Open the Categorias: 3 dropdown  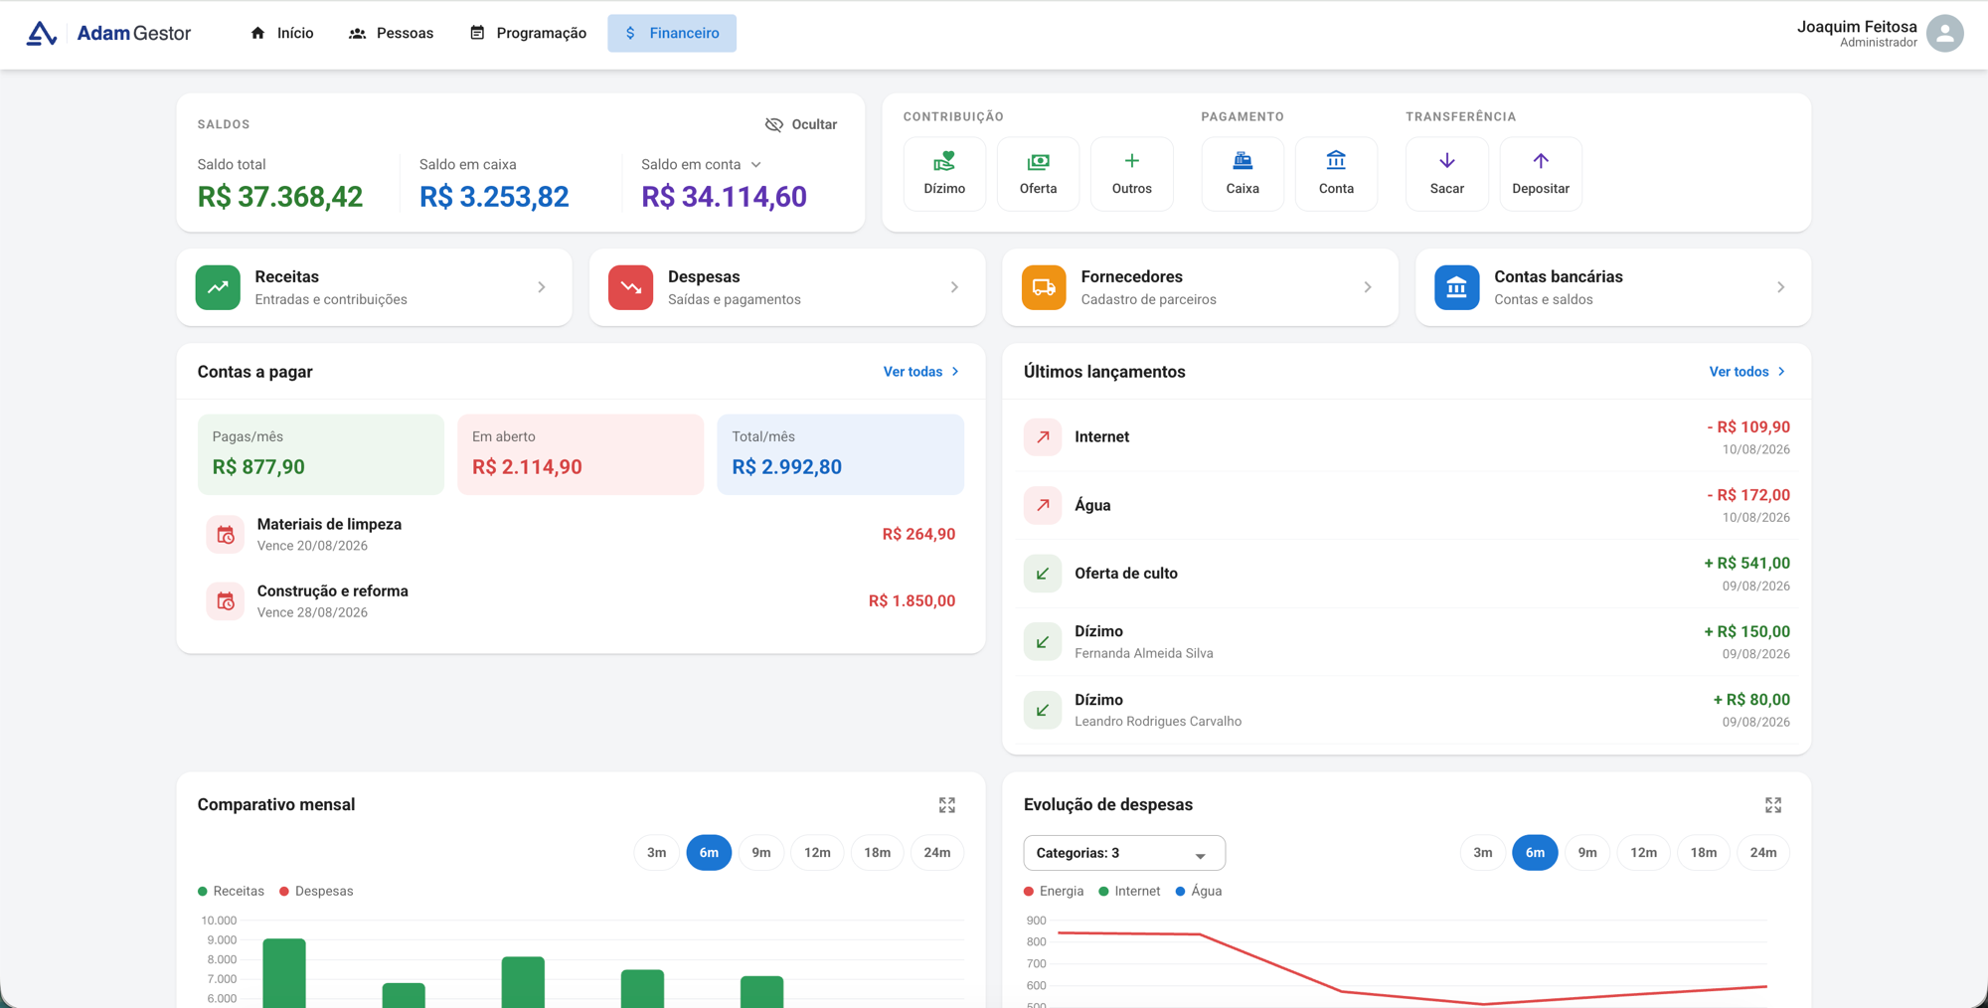pyautogui.click(x=1124, y=853)
